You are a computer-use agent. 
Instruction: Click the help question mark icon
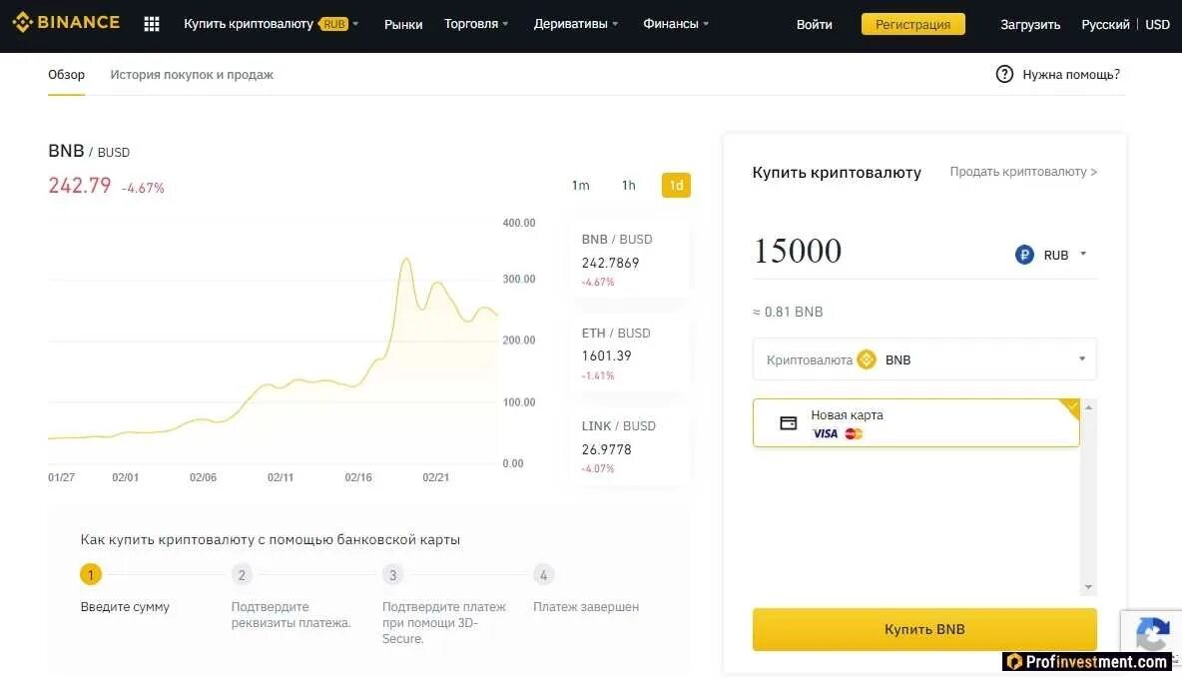coord(1004,74)
